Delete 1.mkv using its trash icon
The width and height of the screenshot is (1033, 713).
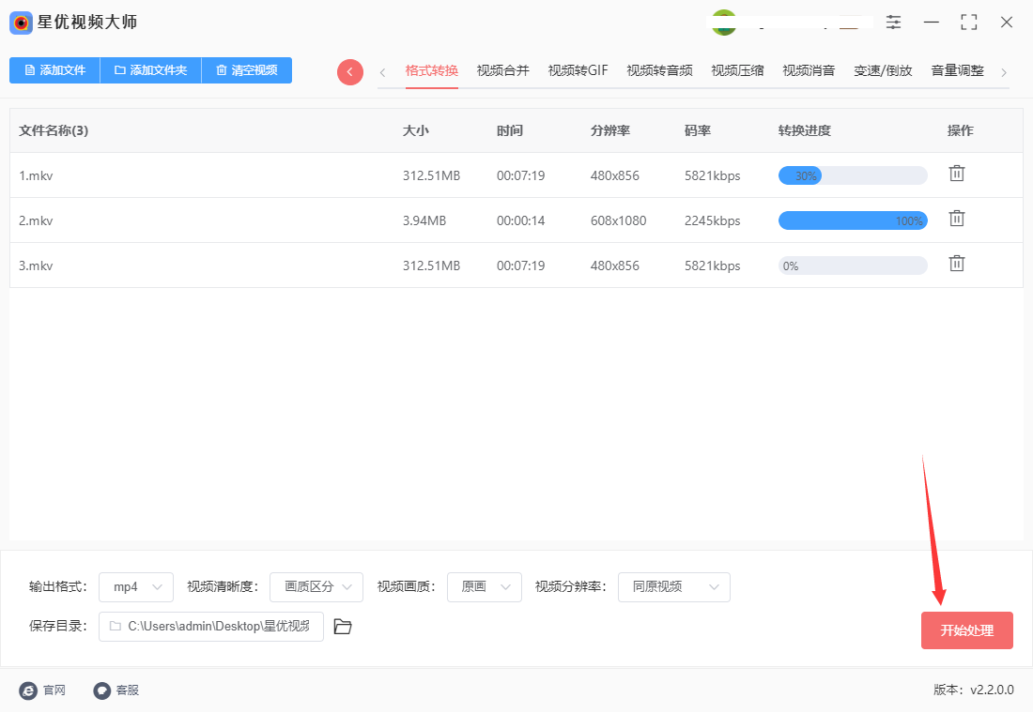957,174
